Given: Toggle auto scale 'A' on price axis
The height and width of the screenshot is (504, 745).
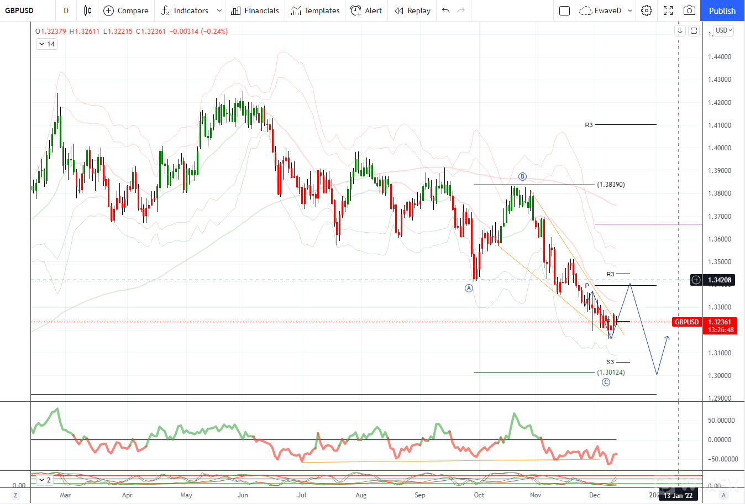Looking at the screenshot, I should tap(723, 495).
